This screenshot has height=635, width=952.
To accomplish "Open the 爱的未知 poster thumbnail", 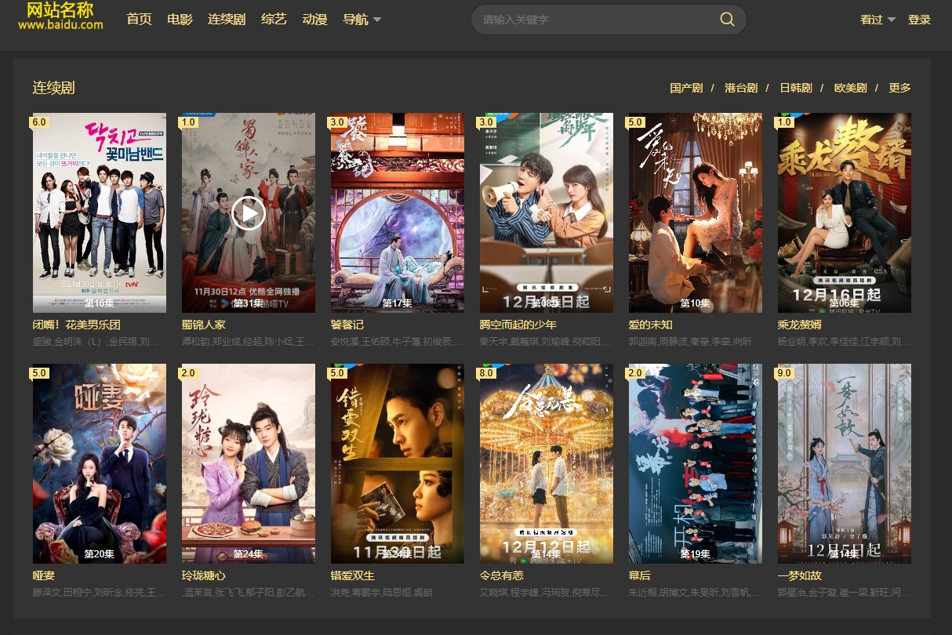I will (696, 212).
